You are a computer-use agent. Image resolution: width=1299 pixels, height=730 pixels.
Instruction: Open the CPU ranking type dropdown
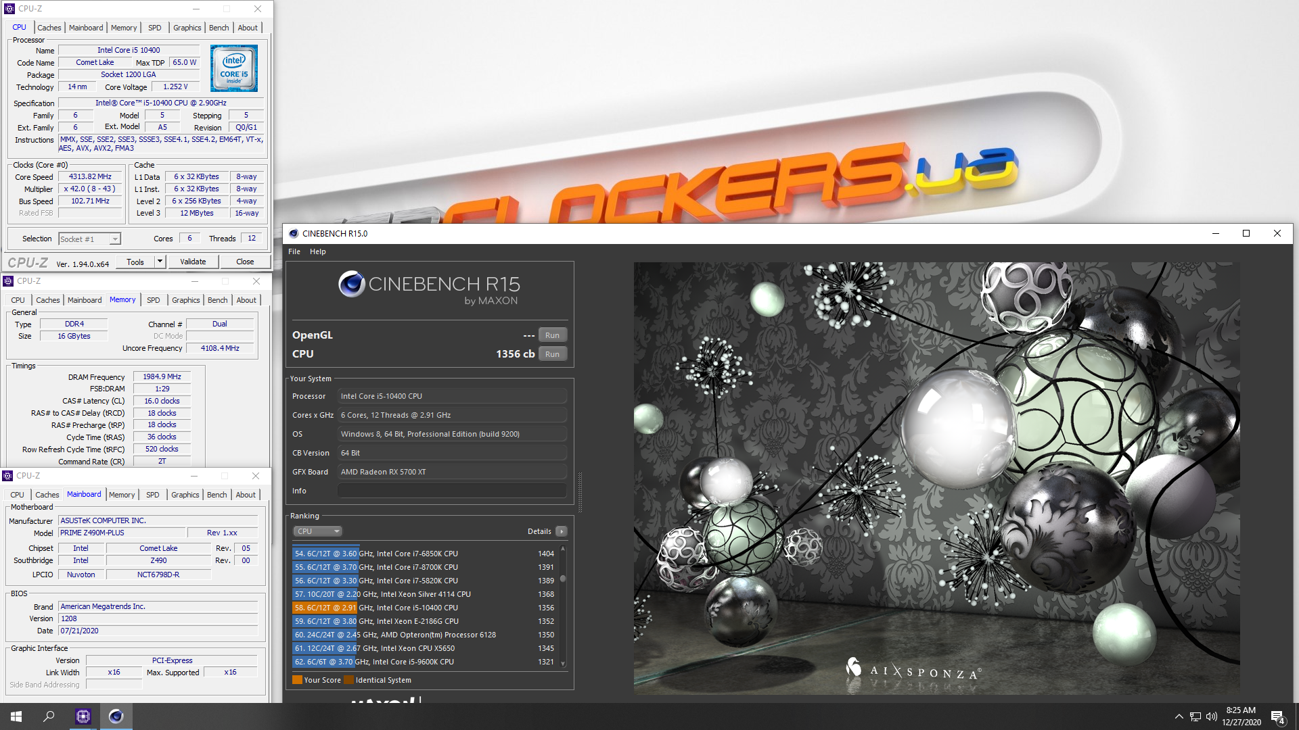pyautogui.click(x=317, y=531)
